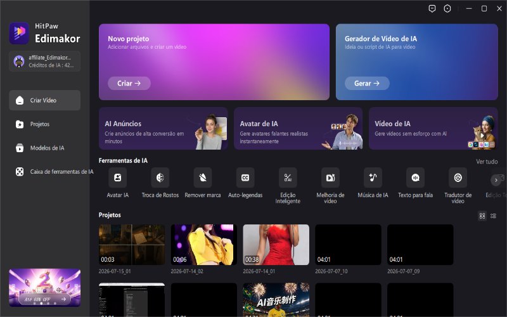Screen dimensions: 507x317
Task: Open the Texto para fala tool
Action: coord(416,178)
